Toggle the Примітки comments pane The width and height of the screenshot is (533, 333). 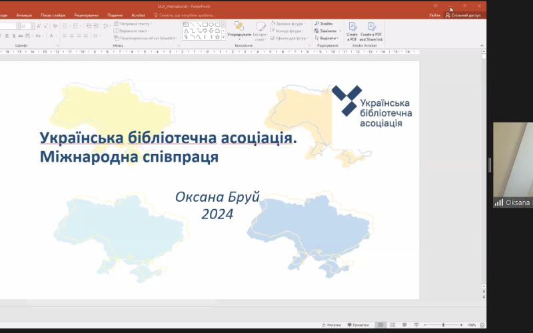[x=358, y=325]
